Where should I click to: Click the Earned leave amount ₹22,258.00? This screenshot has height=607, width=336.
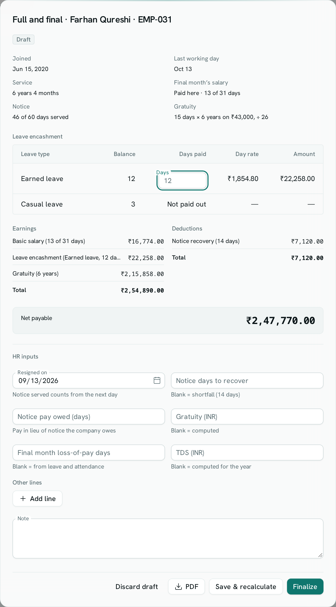297,178
